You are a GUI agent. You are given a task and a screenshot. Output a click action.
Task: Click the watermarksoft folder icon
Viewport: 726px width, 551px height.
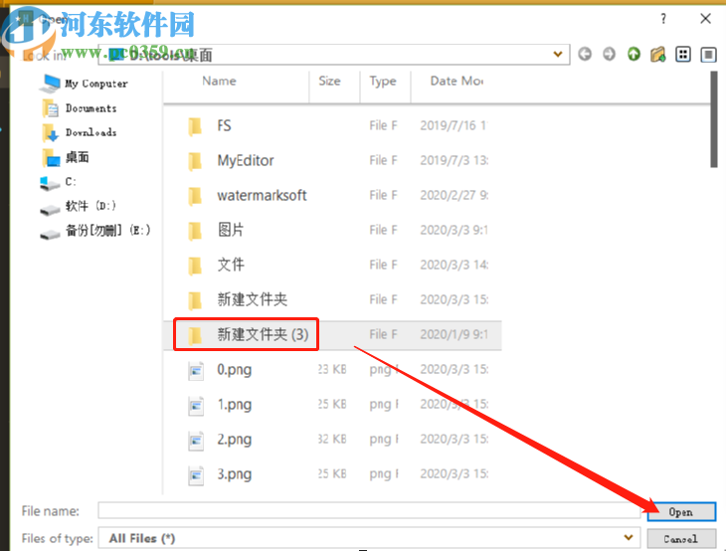(195, 196)
